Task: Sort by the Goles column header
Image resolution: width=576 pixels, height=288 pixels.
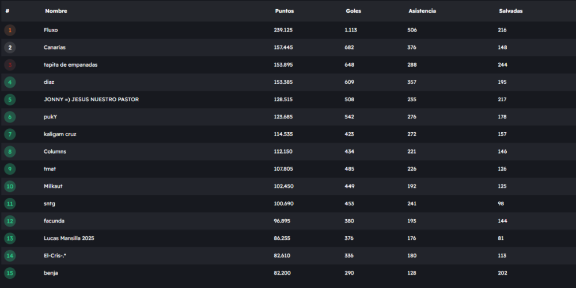Action: coord(354,11)
